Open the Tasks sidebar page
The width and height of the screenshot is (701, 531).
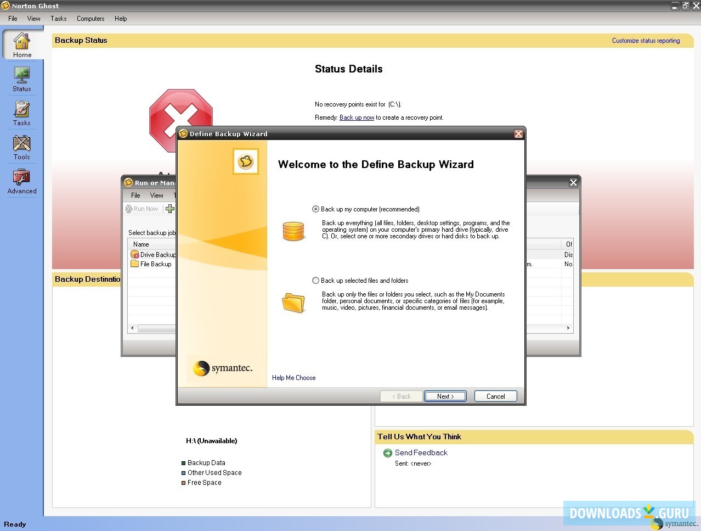pos(22,113)
